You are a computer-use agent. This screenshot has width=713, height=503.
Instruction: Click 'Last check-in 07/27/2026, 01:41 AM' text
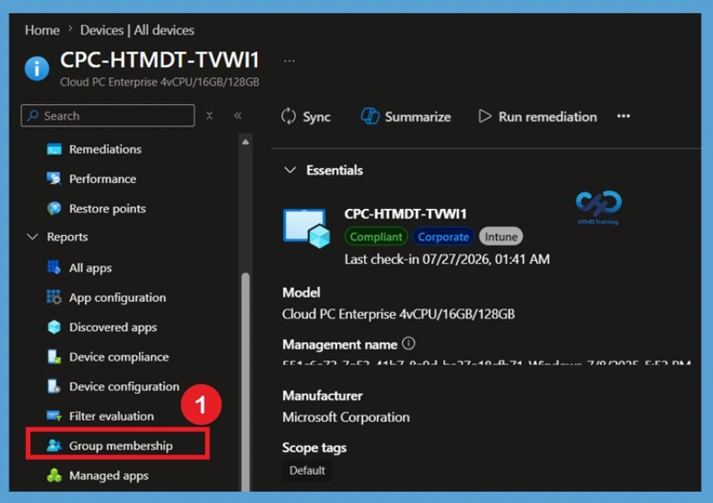pyautogui.click(x=447, y=259)
